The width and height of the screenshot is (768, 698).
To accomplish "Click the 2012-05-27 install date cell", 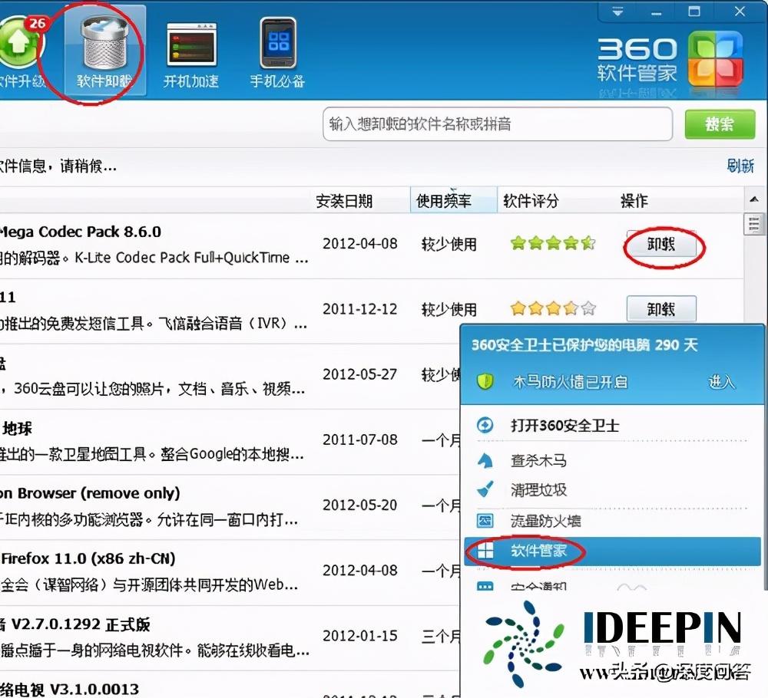I will click(359, 374).
